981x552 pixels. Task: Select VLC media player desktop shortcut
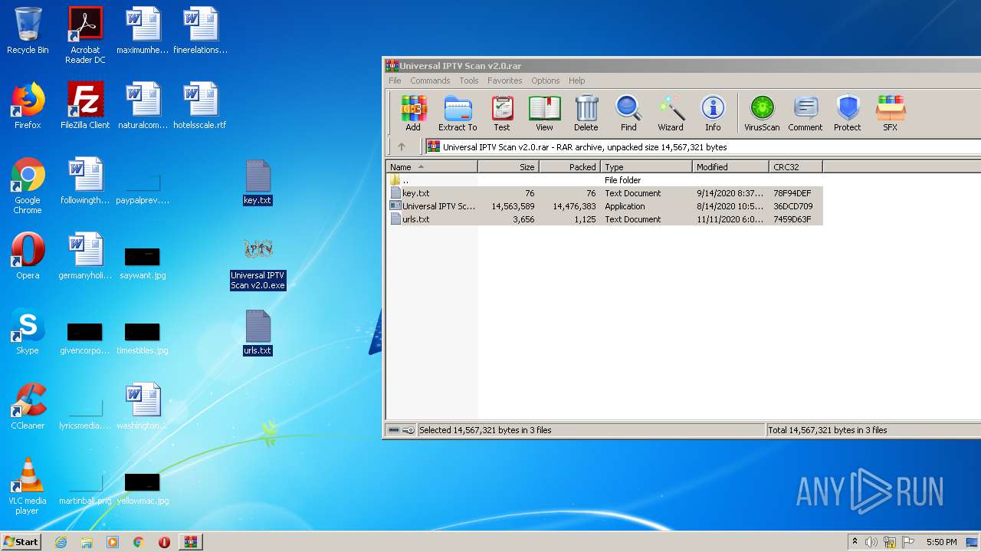28,486
